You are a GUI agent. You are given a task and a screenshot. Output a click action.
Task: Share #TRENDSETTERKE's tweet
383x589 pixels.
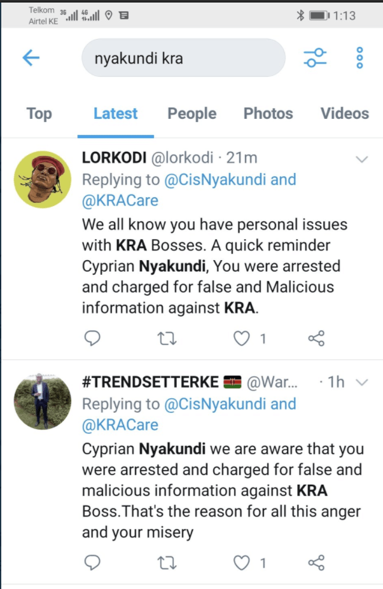(316, 562)
